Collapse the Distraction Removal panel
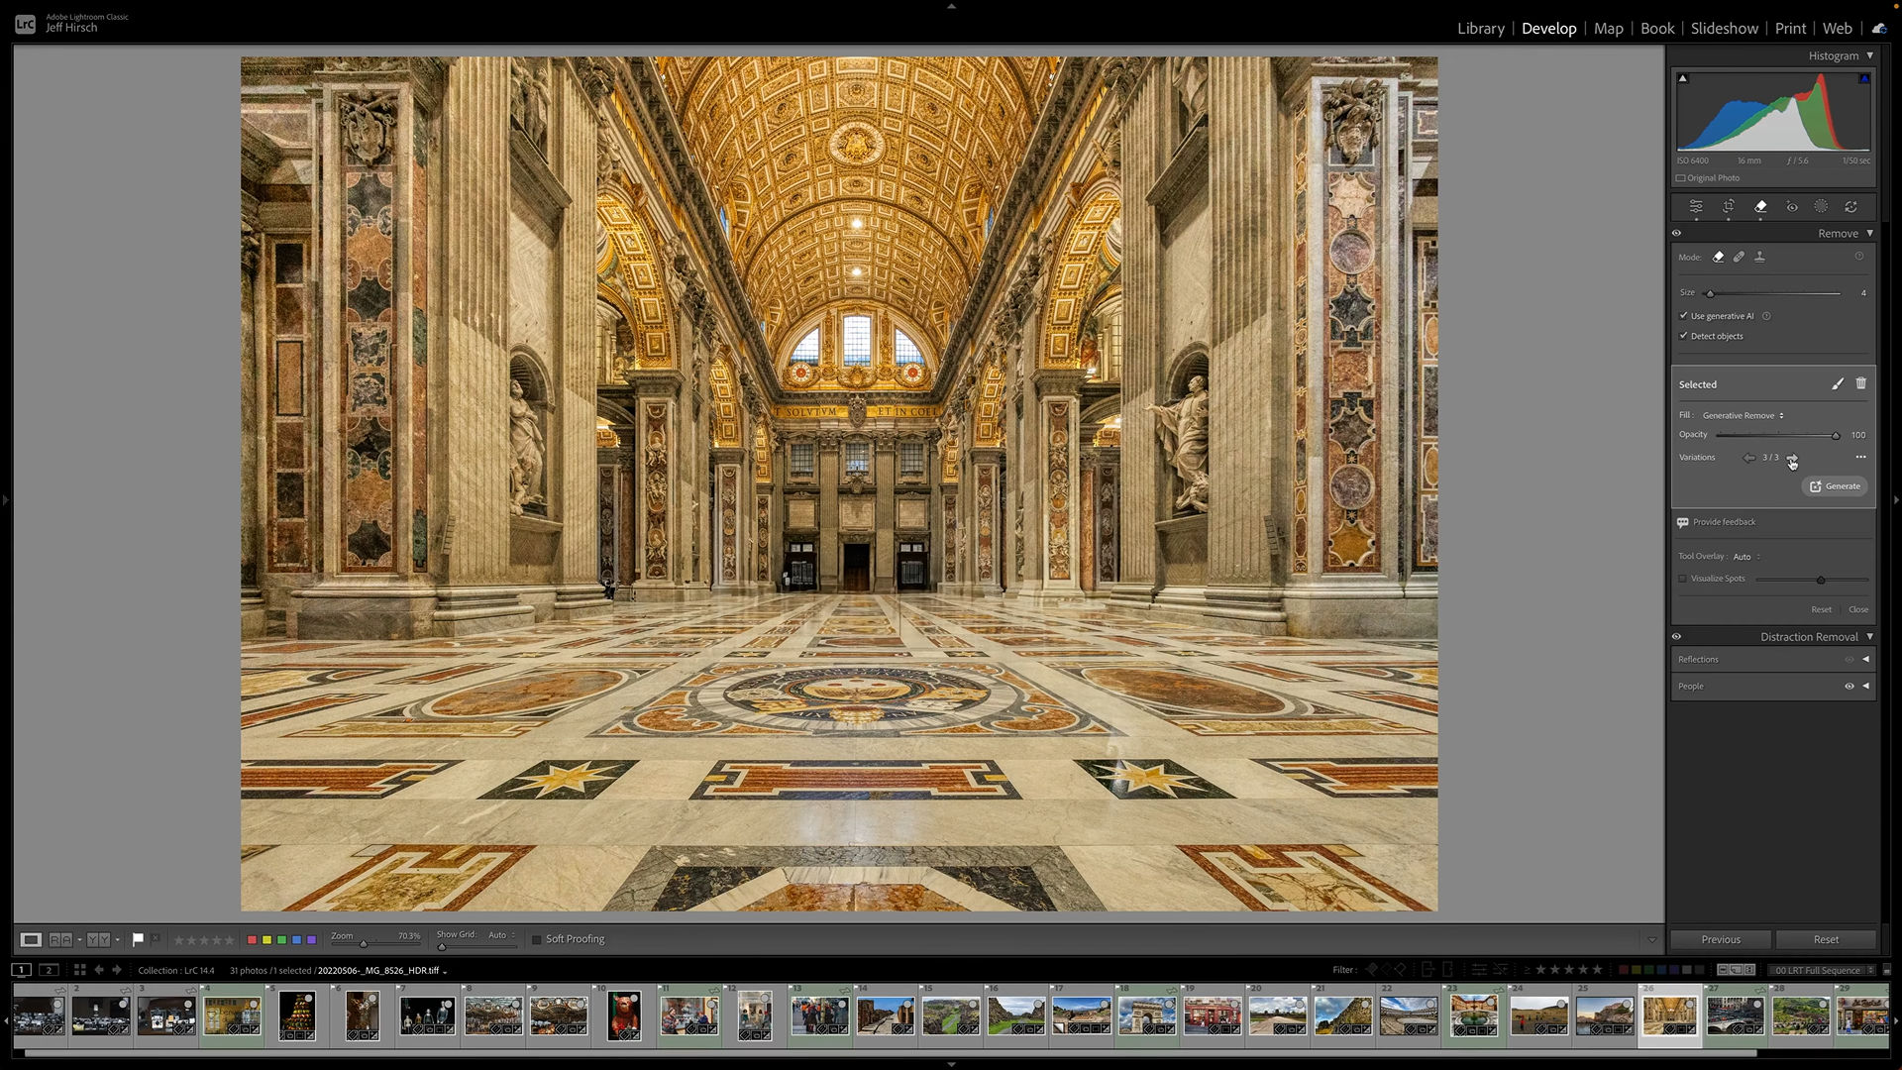1902x1070 pixels. tap(1870, 636)
